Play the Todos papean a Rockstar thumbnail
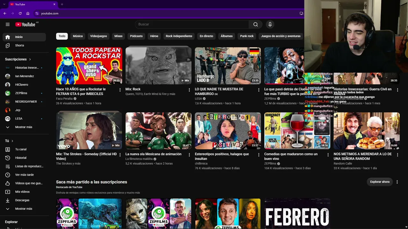The image size is (408, 229). point(89,66)
